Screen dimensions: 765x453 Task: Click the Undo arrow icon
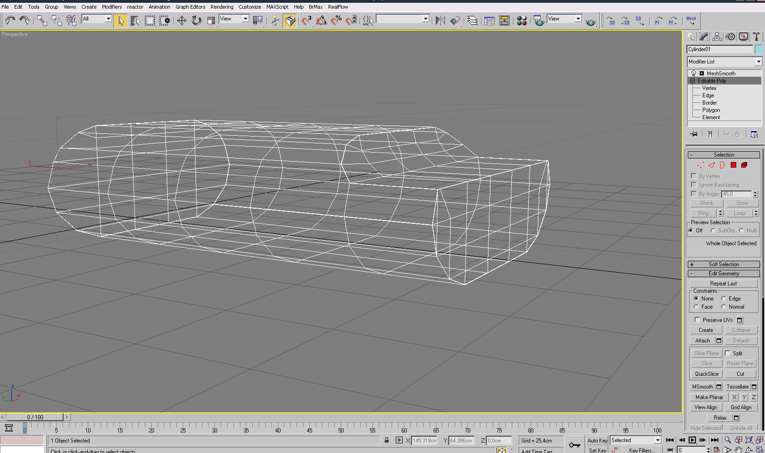point(10,20)
